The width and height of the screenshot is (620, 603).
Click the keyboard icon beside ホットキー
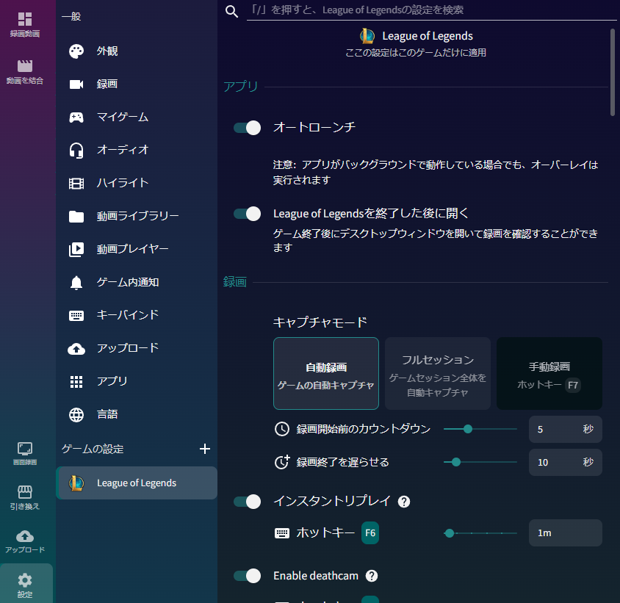tap(282, 533)
